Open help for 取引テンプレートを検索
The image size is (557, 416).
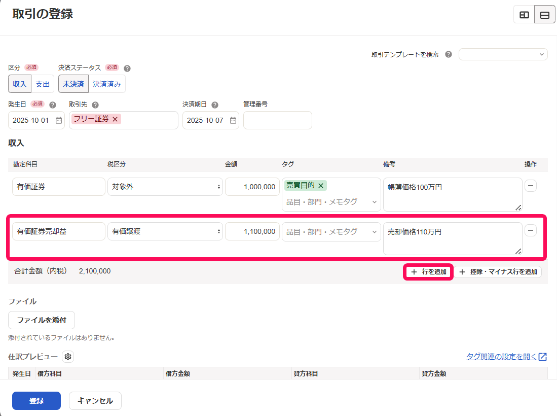pos(449,54)
